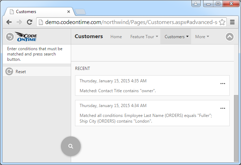Viewport: 241px width, 165px height.
Task: Expand the Customers dropdown menu
Action: point(176,37)
